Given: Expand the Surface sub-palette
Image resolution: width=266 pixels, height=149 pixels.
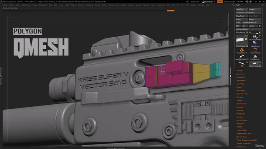Looking at the screenshot, I should [239, 100].
